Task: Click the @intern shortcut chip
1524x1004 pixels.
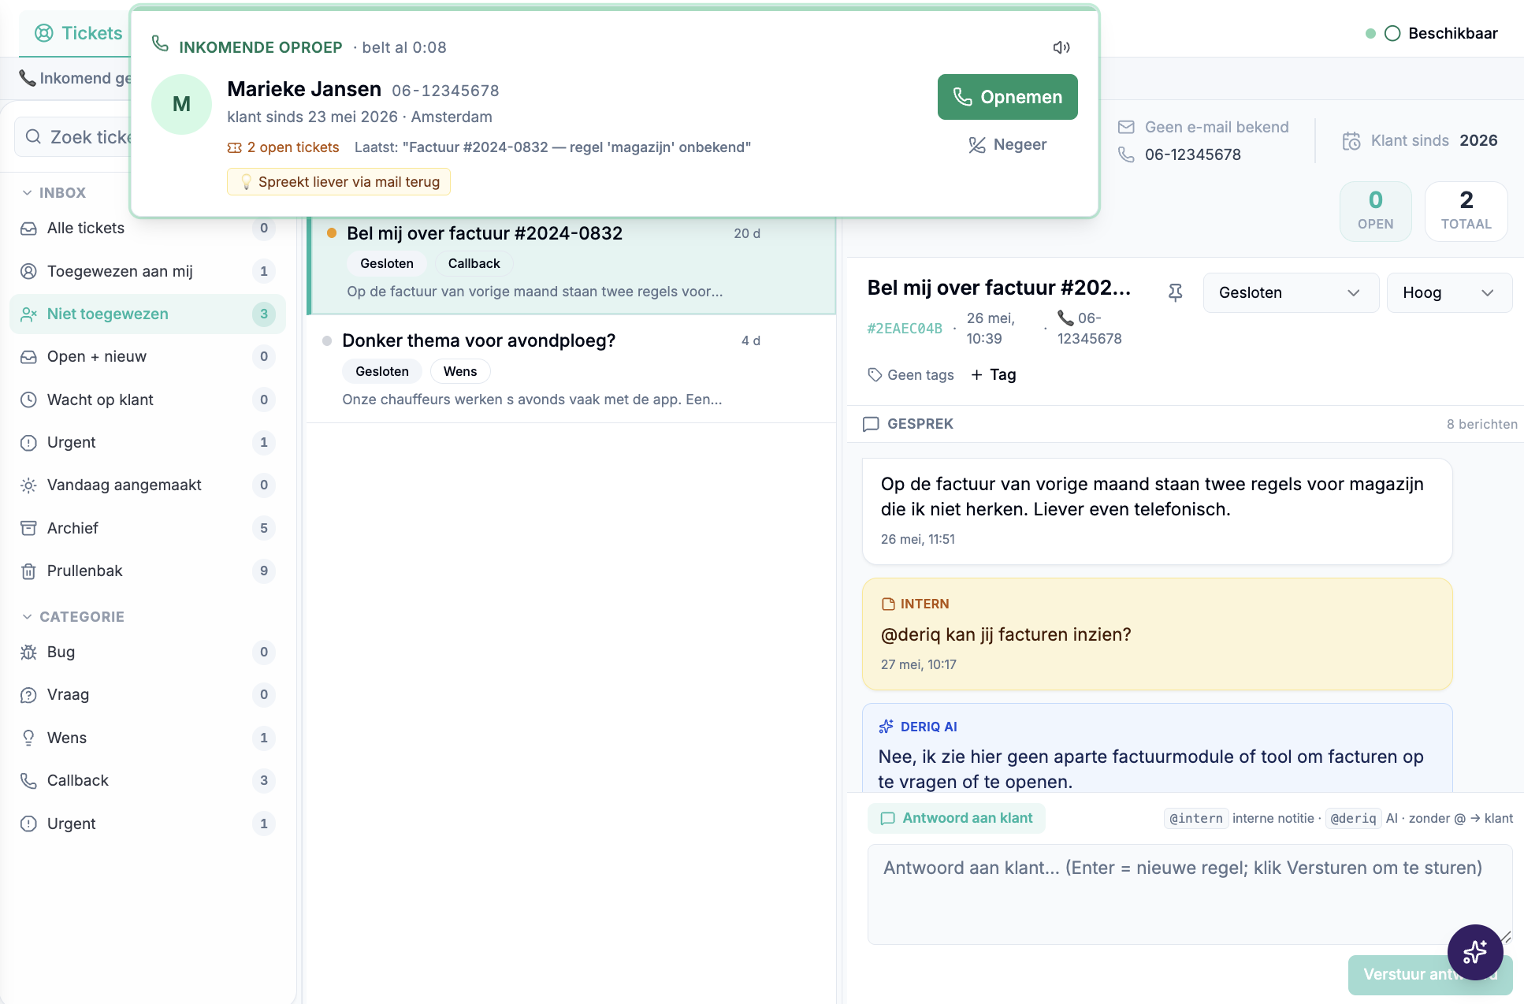Action: (x=1195, y=819)
